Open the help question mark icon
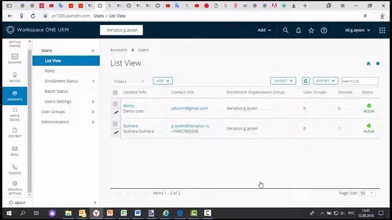The image size is (392, 220). pyautogui.click(x=324, y=31)
